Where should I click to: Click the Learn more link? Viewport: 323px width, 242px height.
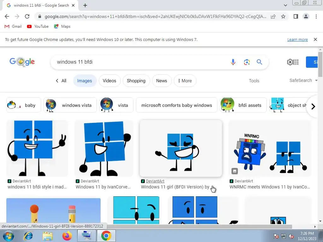(297, 39)
